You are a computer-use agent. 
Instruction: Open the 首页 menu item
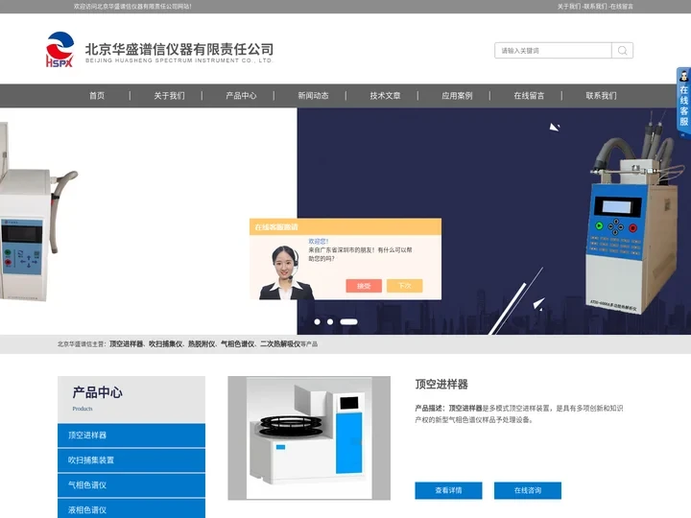click(x=97, y=96)
